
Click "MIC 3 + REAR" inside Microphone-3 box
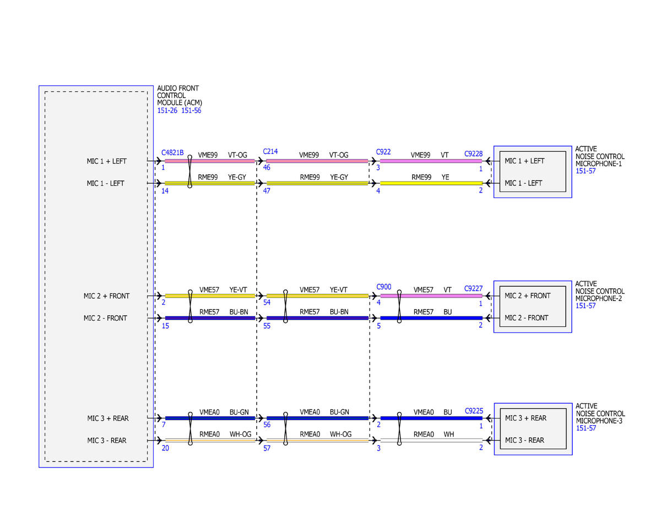click(x=525, y=418)
